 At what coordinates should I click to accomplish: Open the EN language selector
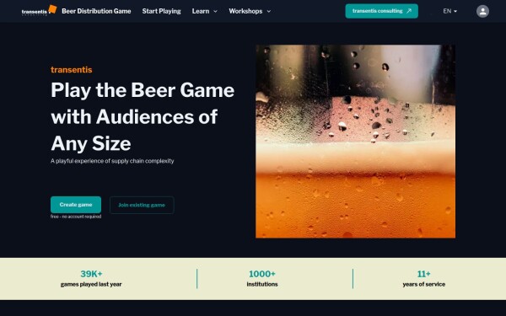pyautogui.click(x=449, y=11)
